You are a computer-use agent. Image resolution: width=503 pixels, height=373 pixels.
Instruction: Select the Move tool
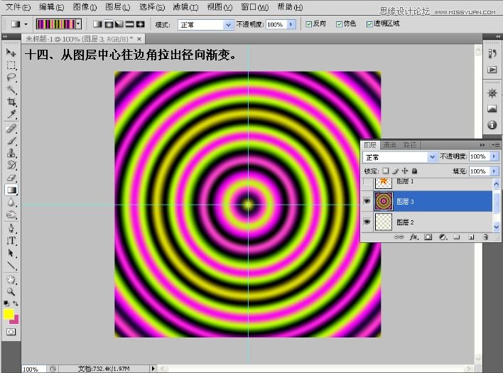coord(11,53)
